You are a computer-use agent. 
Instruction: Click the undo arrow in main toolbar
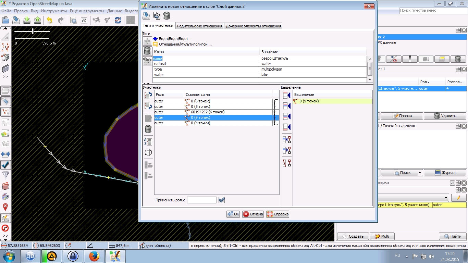[50, 20]
